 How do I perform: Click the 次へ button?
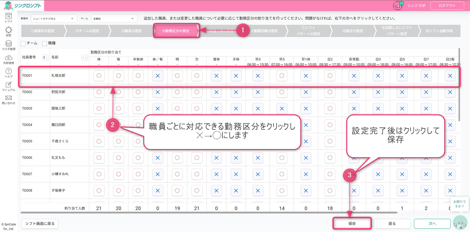pyautogui.click(x=432, y=224)
